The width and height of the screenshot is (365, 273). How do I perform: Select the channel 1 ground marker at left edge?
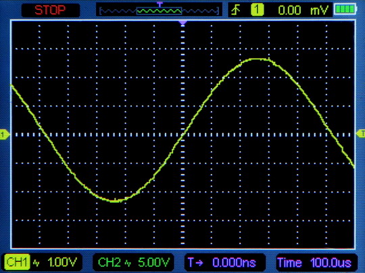coord(4,134)
